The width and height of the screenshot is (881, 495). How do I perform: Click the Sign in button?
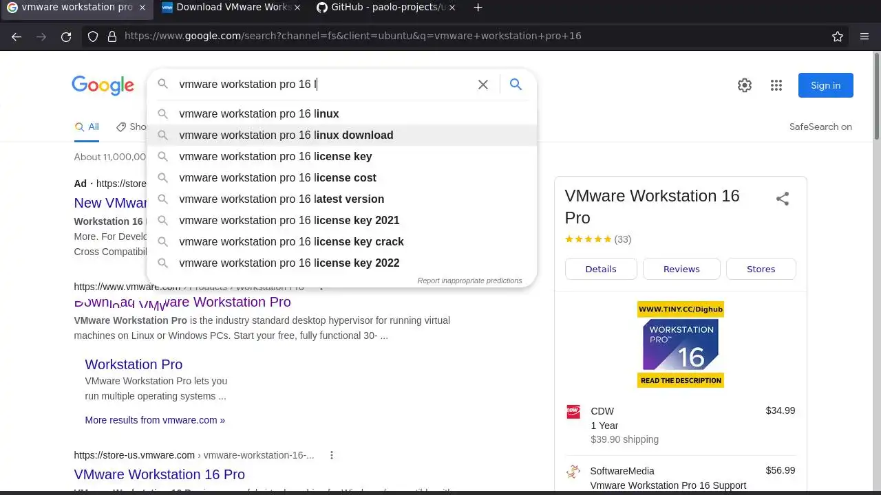(825, 85)
